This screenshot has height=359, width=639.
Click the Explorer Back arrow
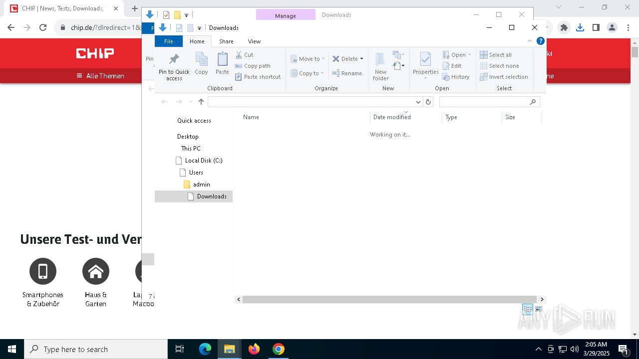[x=164, y=102]
